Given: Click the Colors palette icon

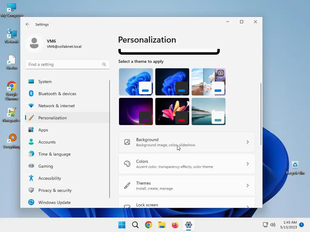Looking at the screenshot, I should (x=127, y=164).
